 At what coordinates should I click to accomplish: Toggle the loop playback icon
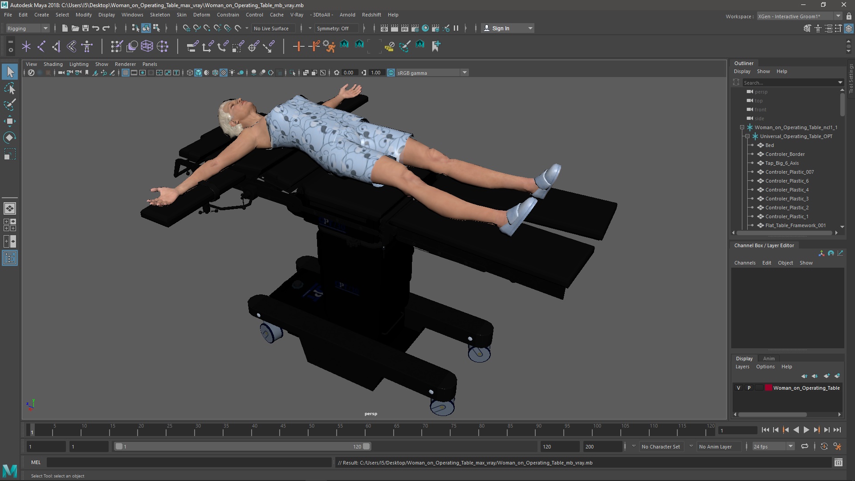(x=805, y=446)
